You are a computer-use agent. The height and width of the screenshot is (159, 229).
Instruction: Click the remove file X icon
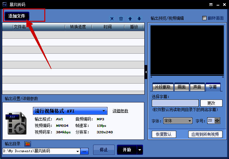[x=112, y=19]
